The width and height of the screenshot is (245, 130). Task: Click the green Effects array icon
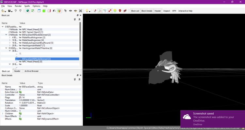click(x=20, y=119)
